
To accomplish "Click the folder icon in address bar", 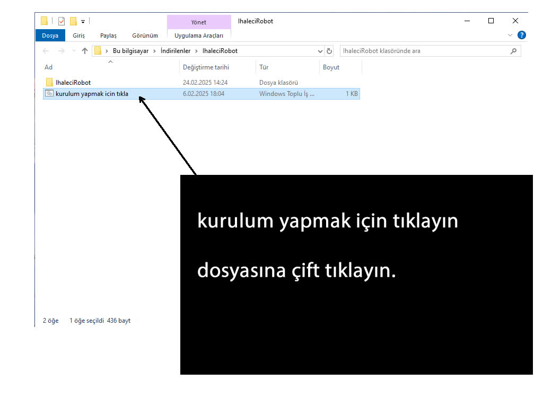I will click(x=98, y=51).
